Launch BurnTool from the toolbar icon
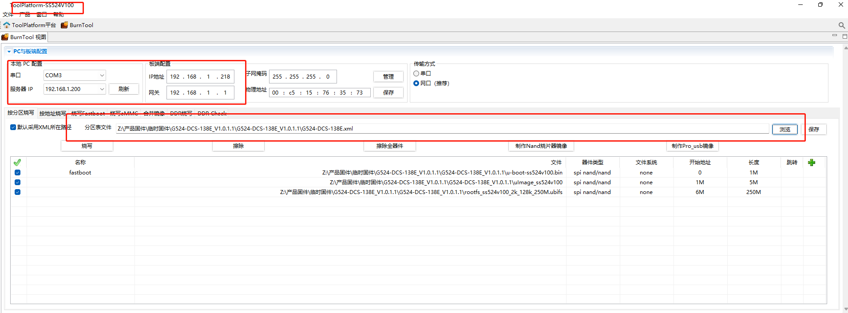 [64, 25]
